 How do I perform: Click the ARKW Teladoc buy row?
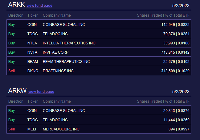point(99,120)
